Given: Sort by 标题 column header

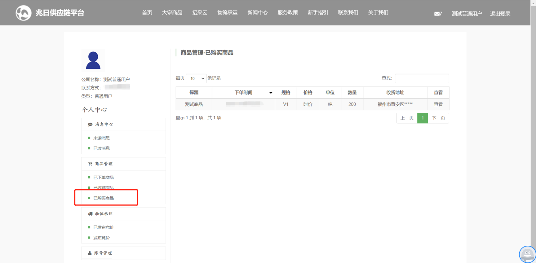Looking at the screenshot, I should point(194,93).
